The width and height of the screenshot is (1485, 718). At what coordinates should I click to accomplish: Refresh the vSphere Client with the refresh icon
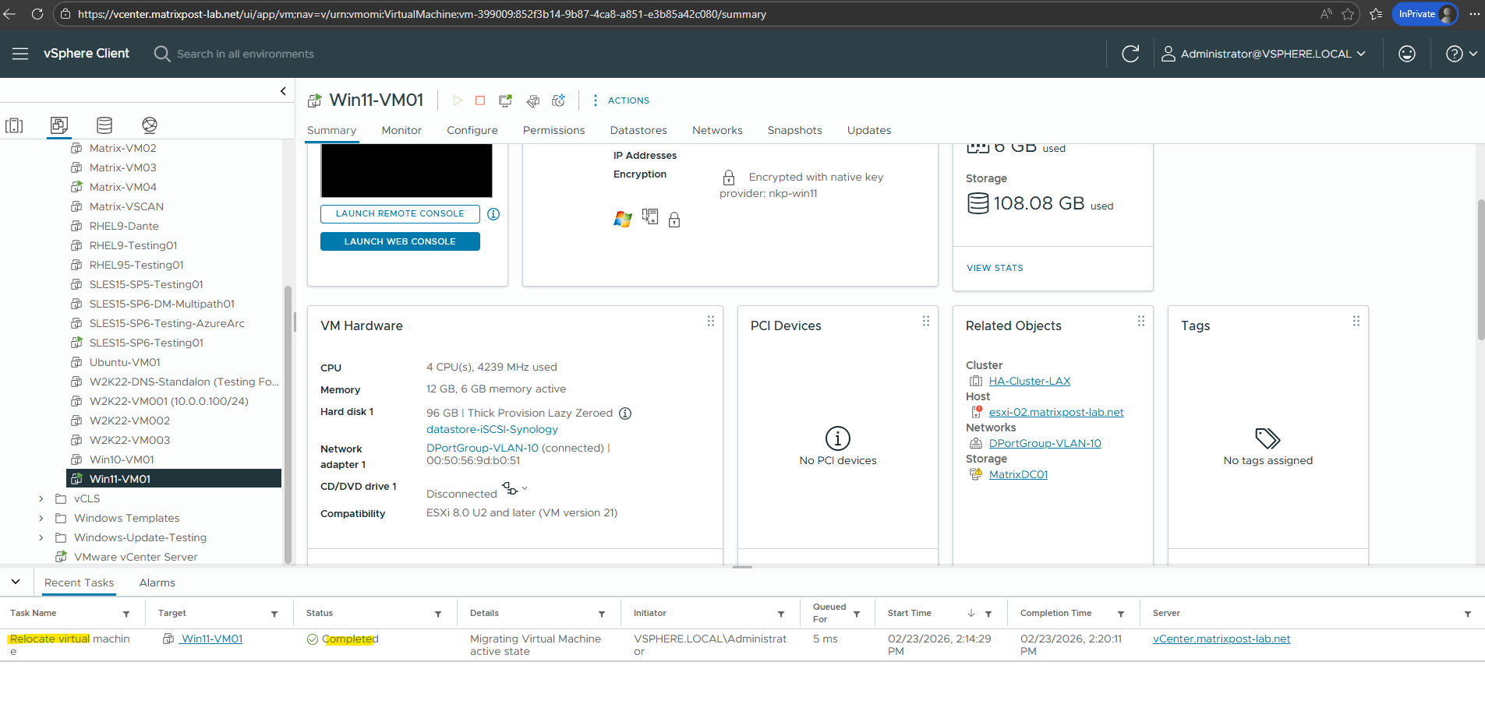click(x=1130, y=54)
